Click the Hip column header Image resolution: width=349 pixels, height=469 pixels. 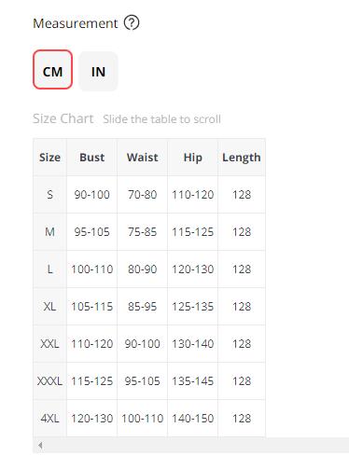pos(193,158)
